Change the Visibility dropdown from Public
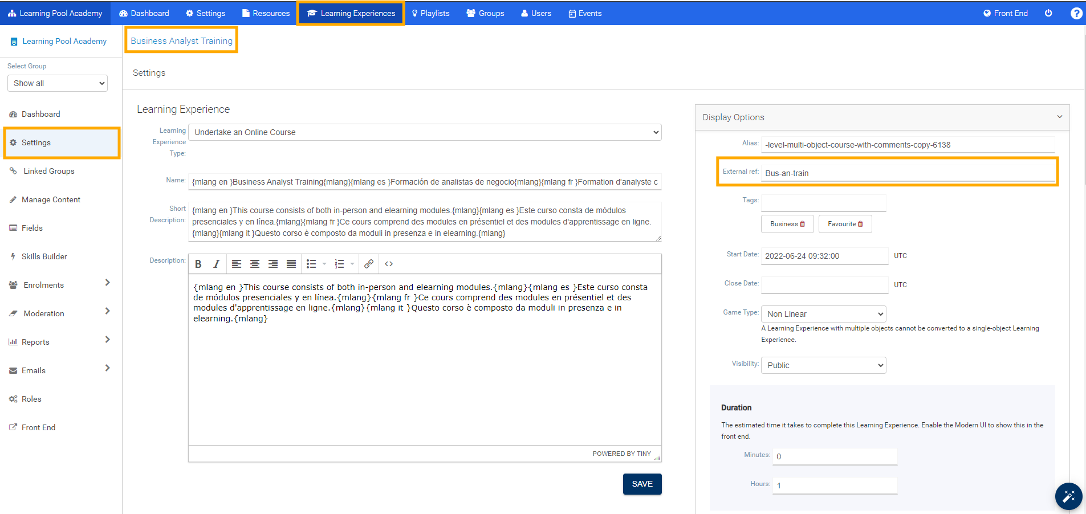This screenshot has width=1086, height=514. [x=823, y=365]
